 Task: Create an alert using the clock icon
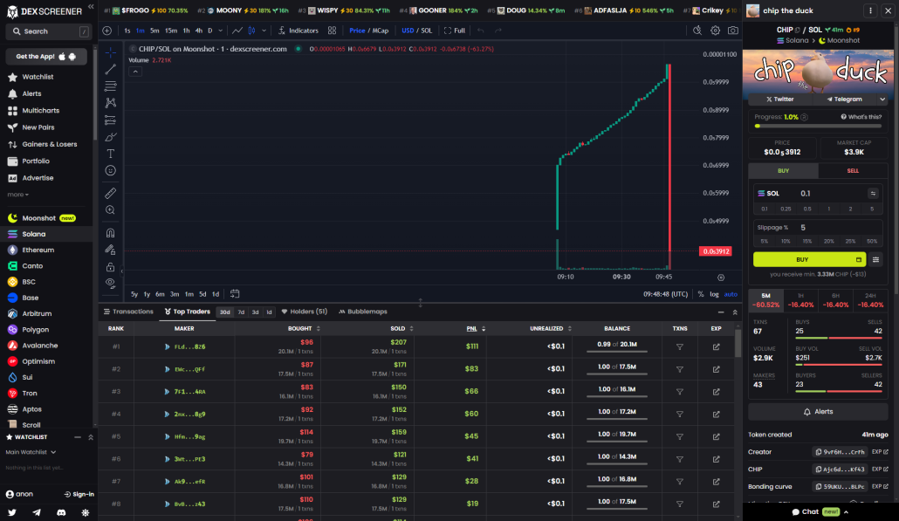(x=697, y=30)
